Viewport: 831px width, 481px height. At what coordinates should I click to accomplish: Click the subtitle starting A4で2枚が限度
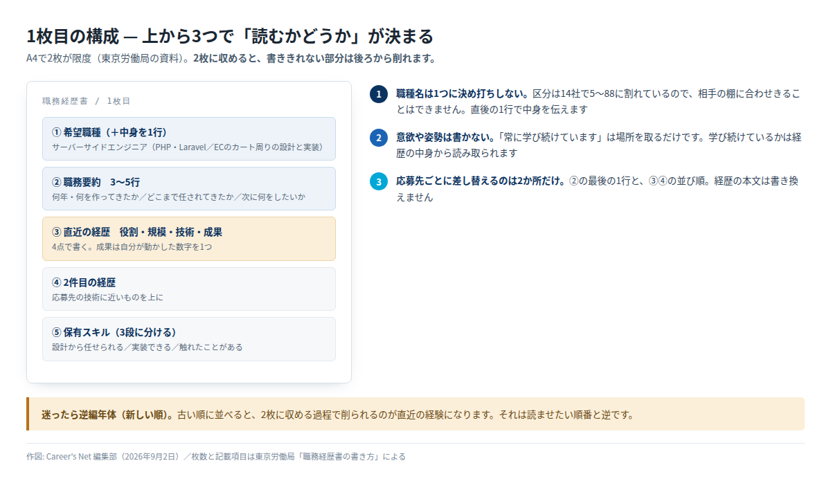pyautogui.click(x=231, y=58)
